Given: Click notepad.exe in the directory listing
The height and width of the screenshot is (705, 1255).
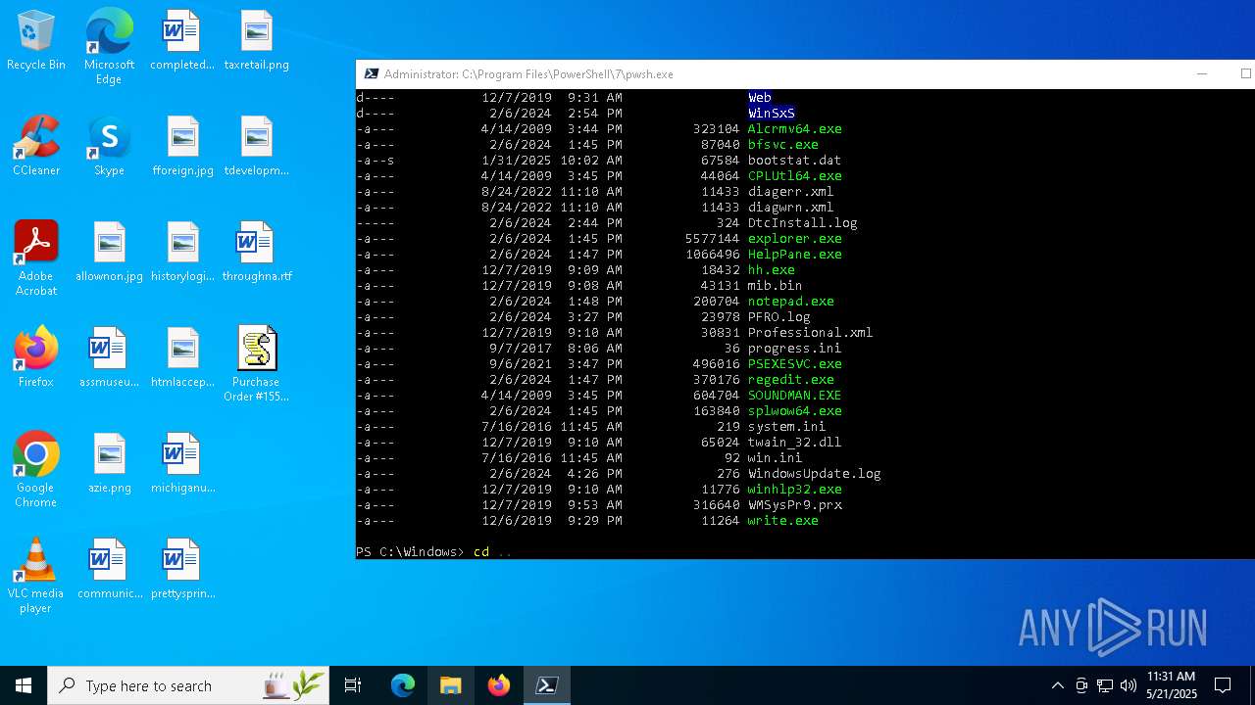Looking at the screenshot, I should (x=790, y=301).
